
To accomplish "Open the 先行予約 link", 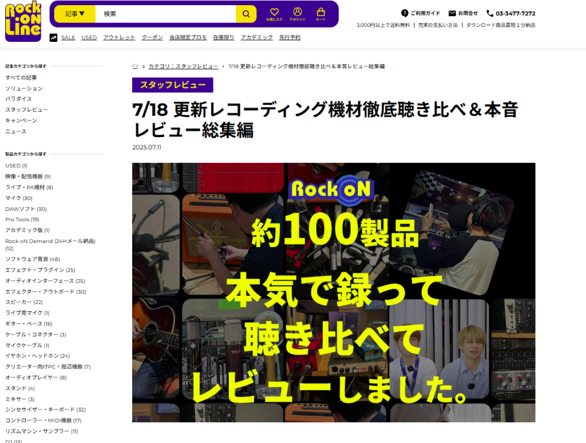I will click(x=290, y=37).
